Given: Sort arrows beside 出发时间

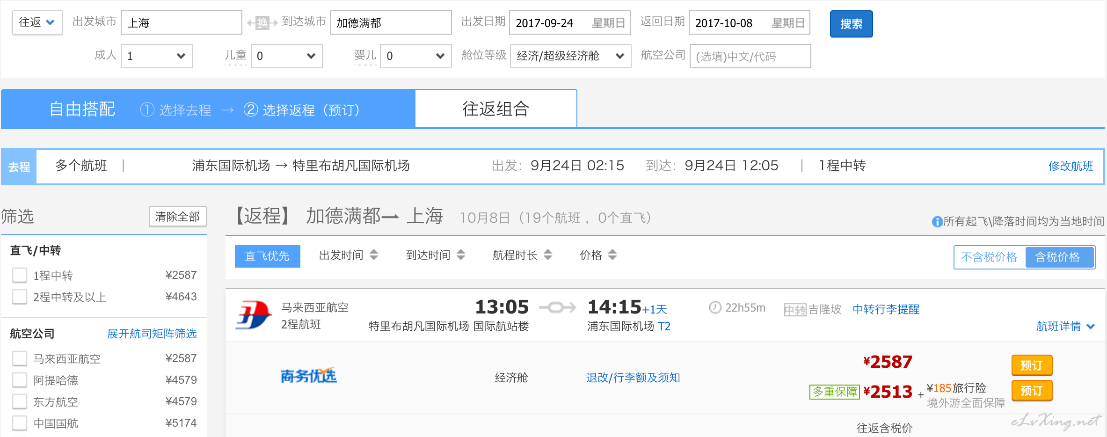Looking at the screenshot, I should click(x=373, y=255).
